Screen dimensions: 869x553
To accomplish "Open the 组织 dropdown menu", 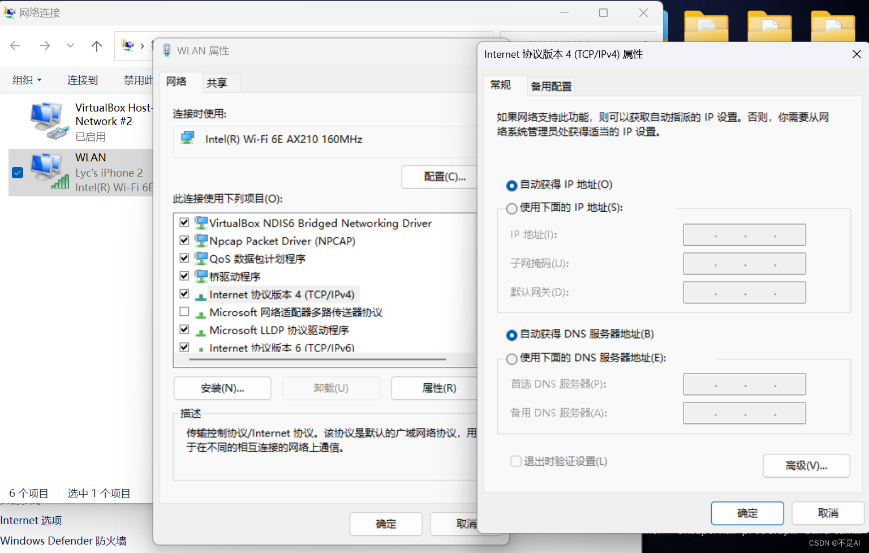I will click(27, 80).
